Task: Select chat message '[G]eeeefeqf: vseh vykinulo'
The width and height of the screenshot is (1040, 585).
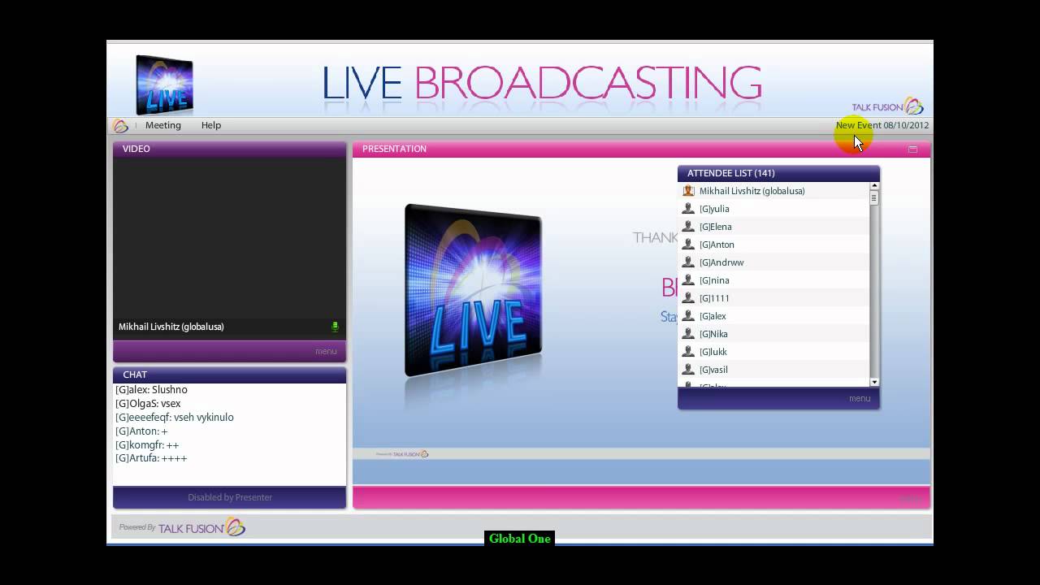Action: (175, 418)
